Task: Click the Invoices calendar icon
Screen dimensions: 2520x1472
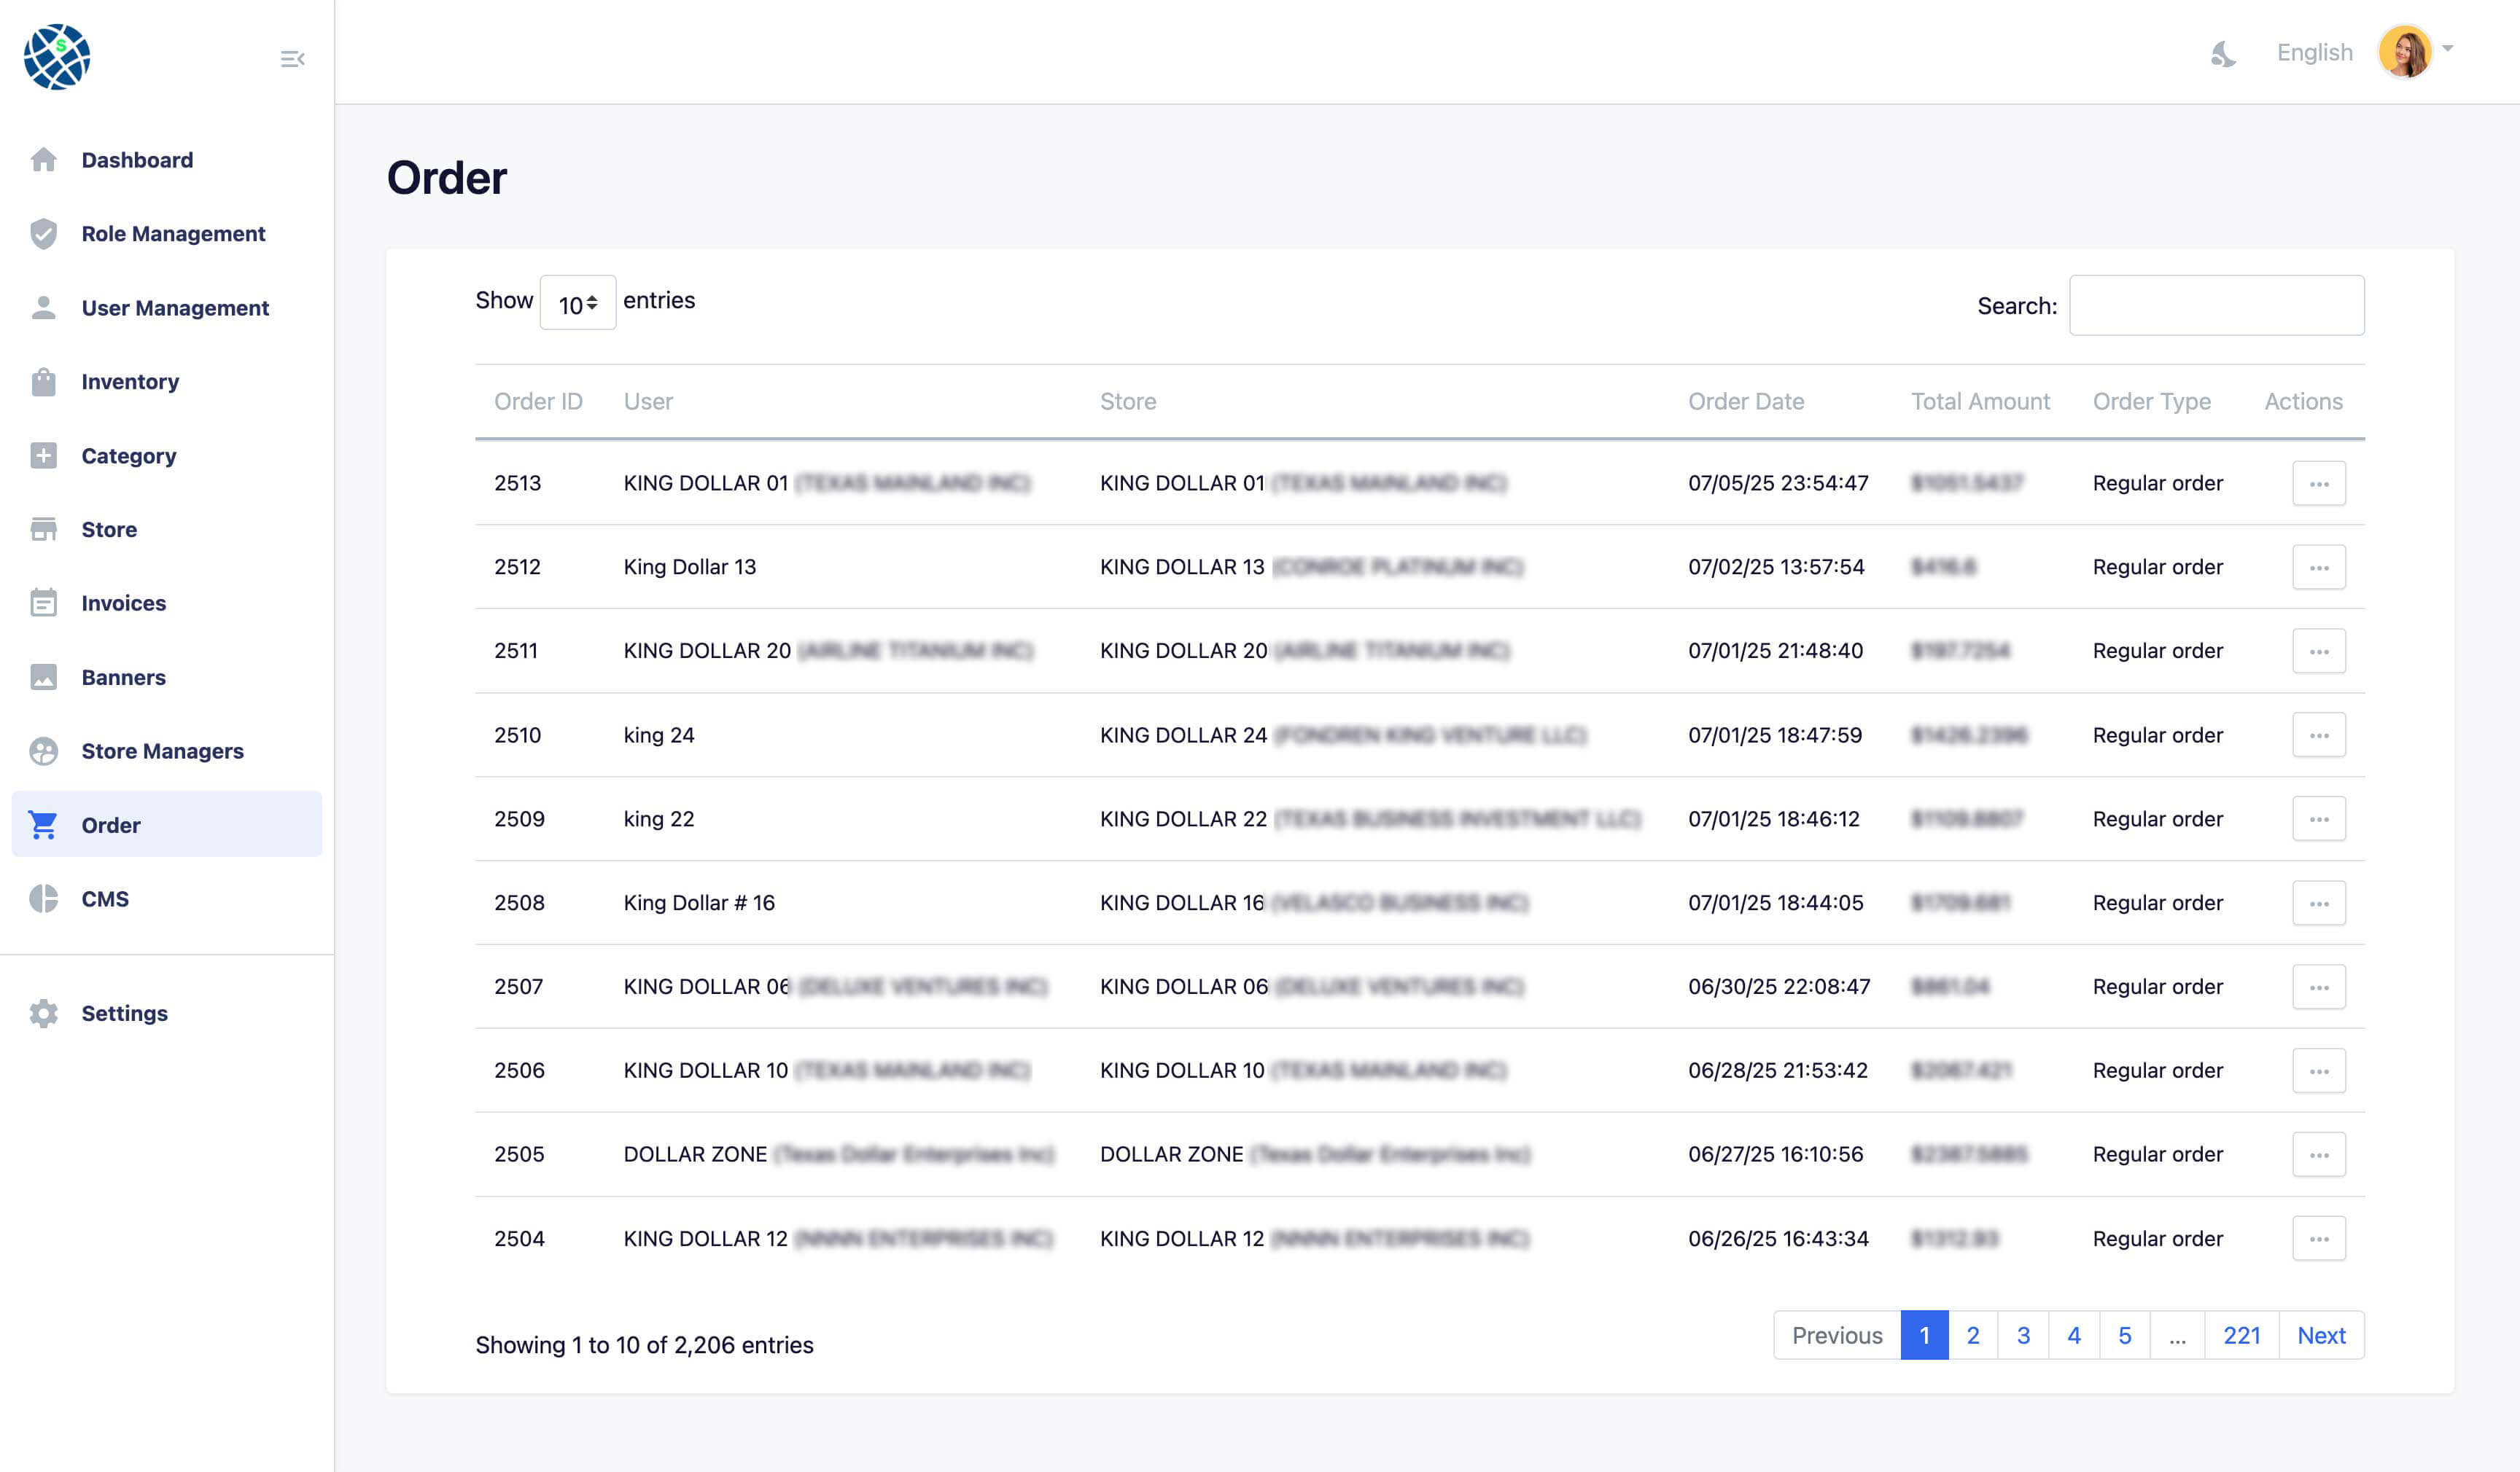Action: [x=43, y=603]
